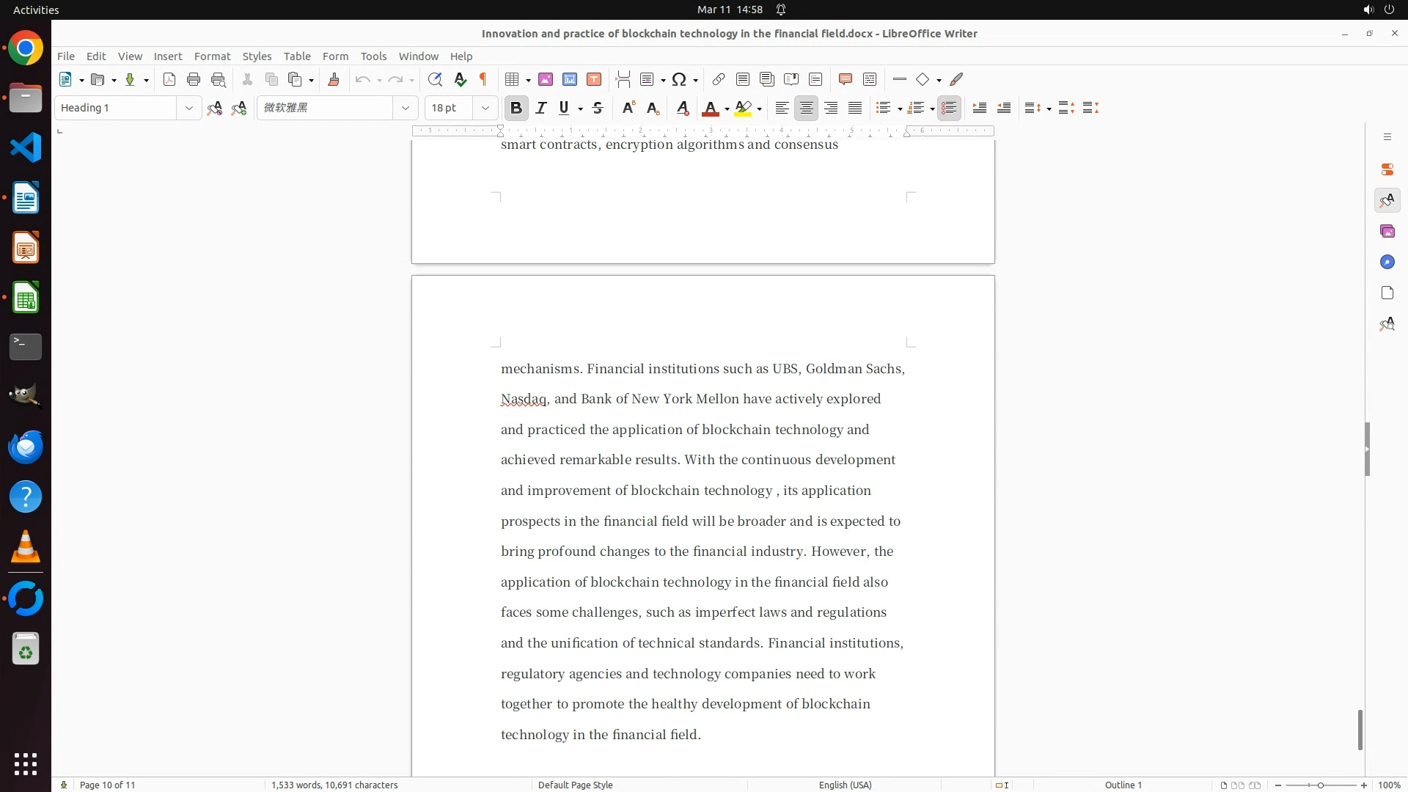Insert image using picture icon
Screen dimensions: 1408x792
pos(546,80)
